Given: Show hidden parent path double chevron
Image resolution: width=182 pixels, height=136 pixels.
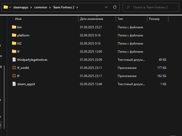Looking at the screenshot, I should point(10,7).
